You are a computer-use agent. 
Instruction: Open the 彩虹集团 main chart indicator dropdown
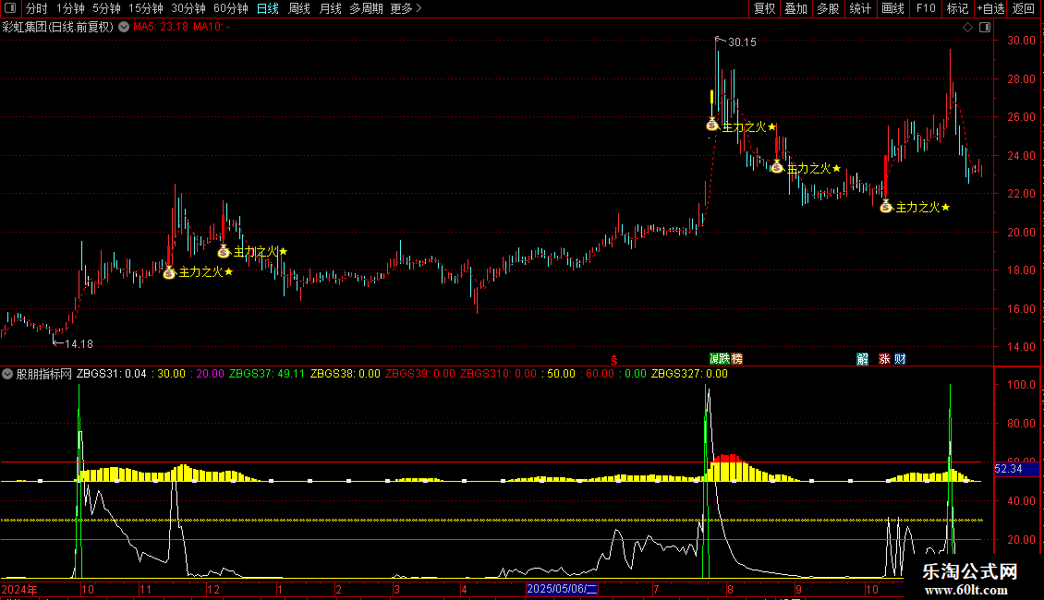click(x=124, y=28)
